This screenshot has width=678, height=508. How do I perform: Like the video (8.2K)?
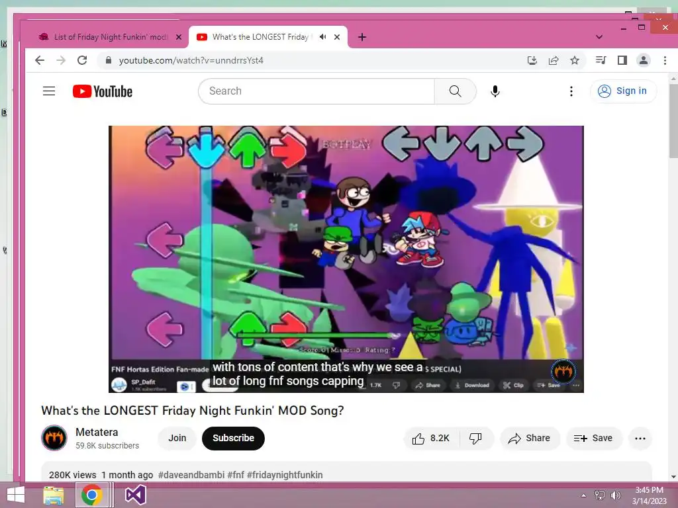click(431, 439)
